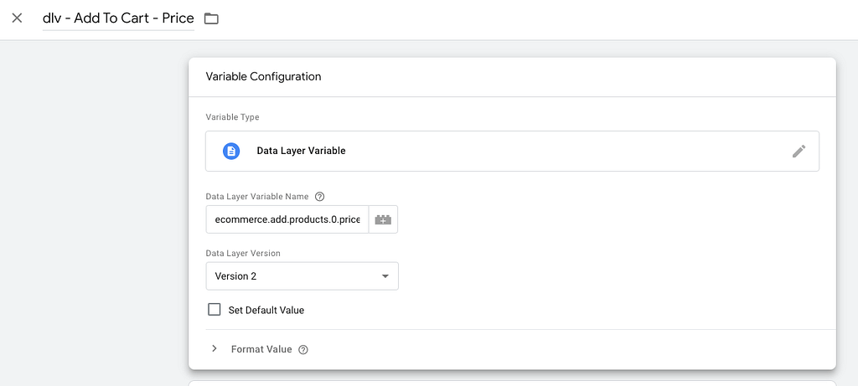This screenshot has width=858, height=386.
Task: Open the variable picker brick icon
Action: tap(383, 219)
